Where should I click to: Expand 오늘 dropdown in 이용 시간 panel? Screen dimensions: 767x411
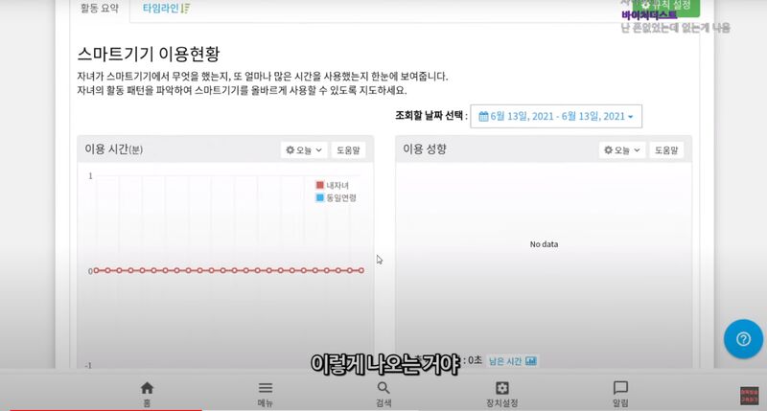point(303,150)
